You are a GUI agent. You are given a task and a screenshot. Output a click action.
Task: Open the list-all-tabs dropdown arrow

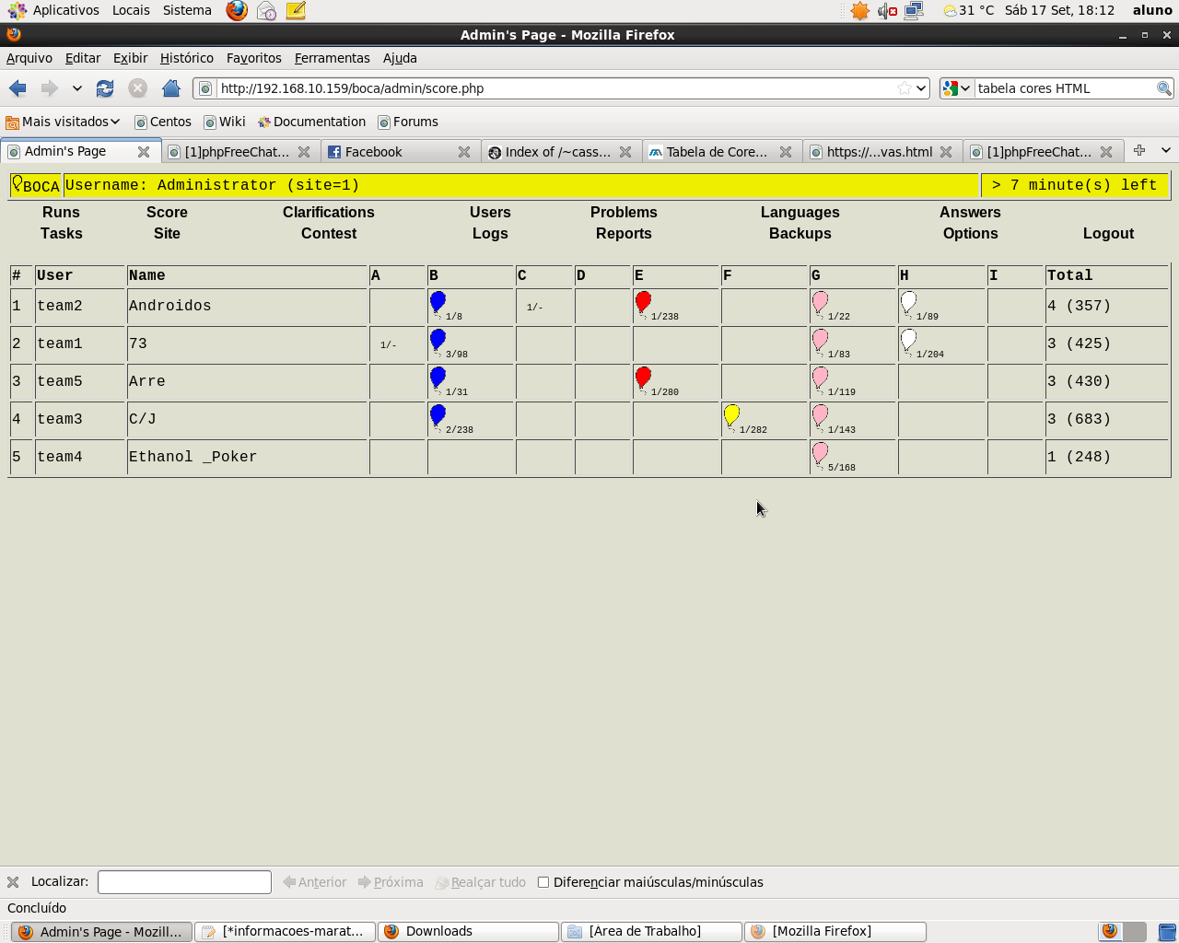(x=1165, y=150)
